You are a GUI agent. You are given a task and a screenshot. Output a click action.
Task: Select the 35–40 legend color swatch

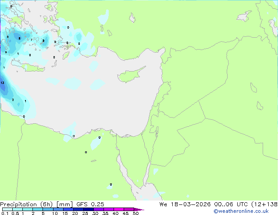[x=109, y=209]
